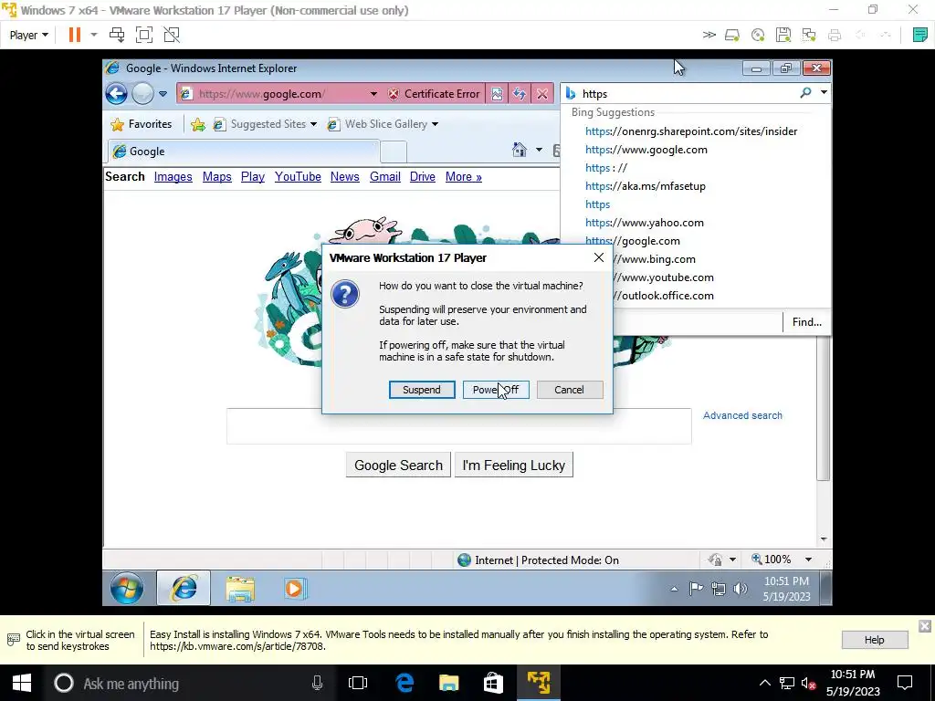The height and width of the screenshot is (701, 935).
Task: Open the Images link on Google
Action: [173, 176]
